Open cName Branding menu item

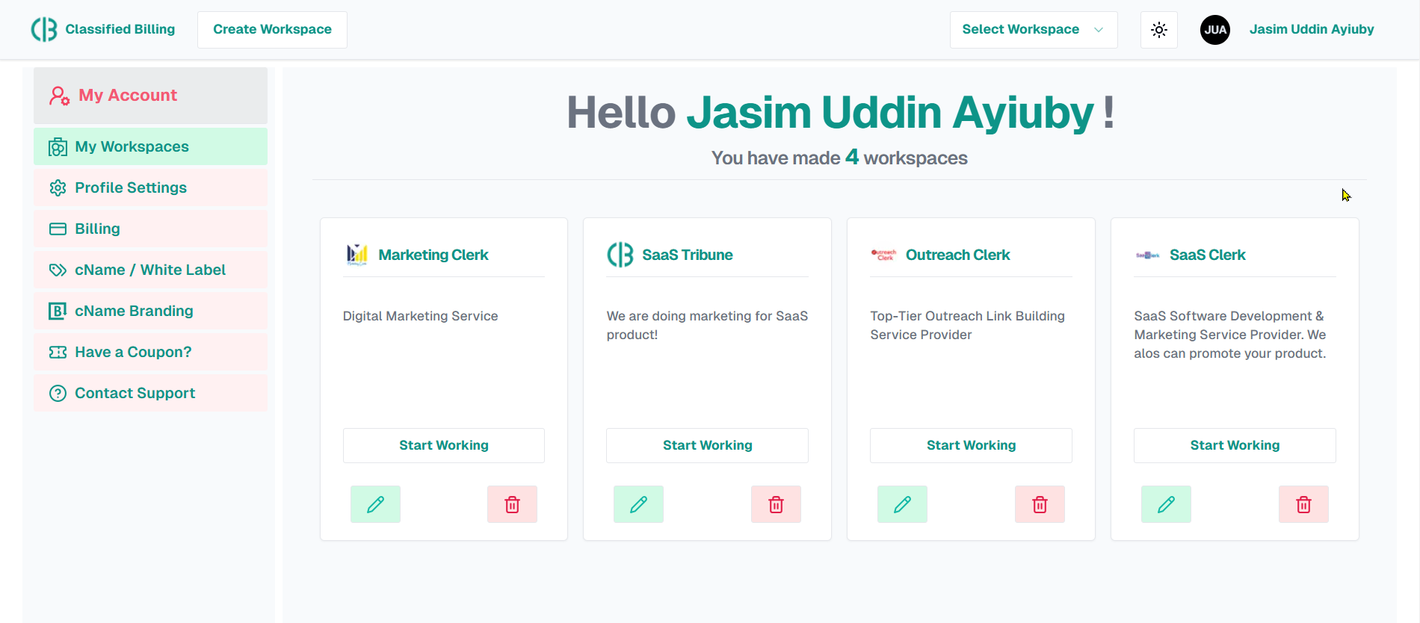click(150, 311)
